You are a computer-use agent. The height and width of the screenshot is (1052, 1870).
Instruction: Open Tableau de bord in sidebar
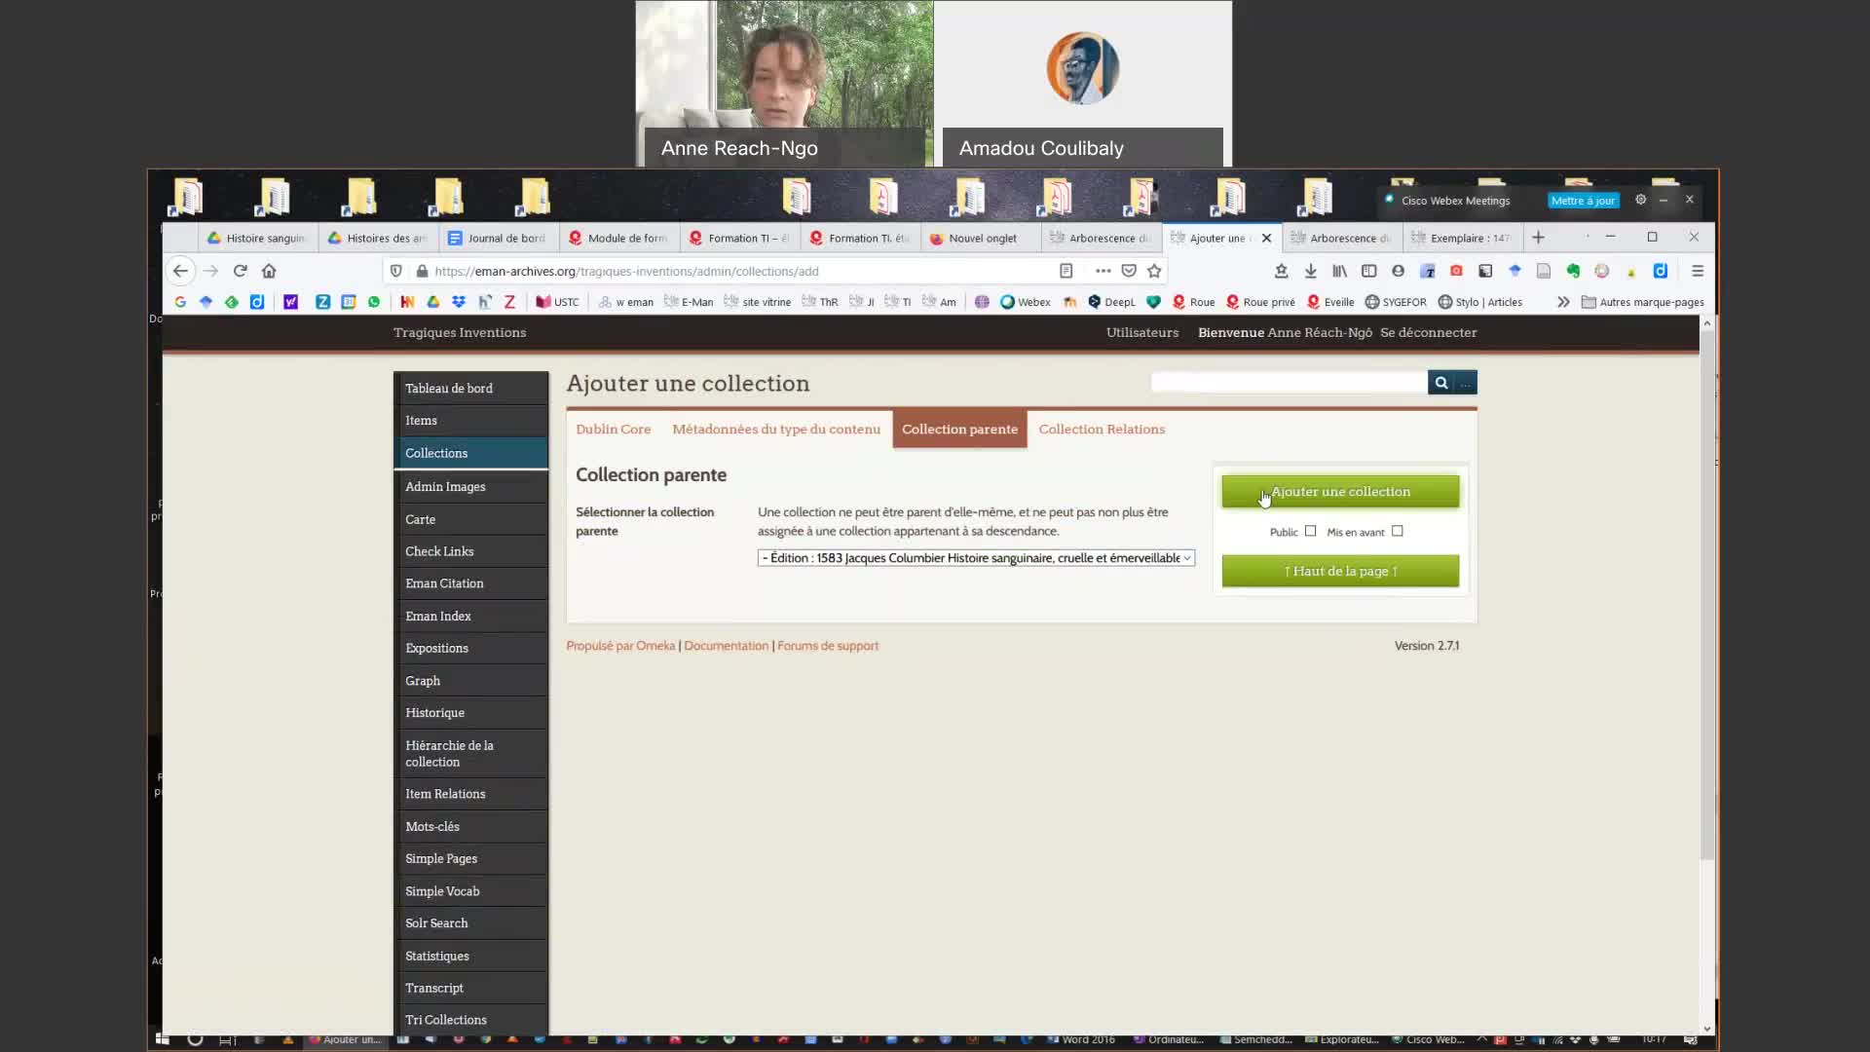pos(470,389)
